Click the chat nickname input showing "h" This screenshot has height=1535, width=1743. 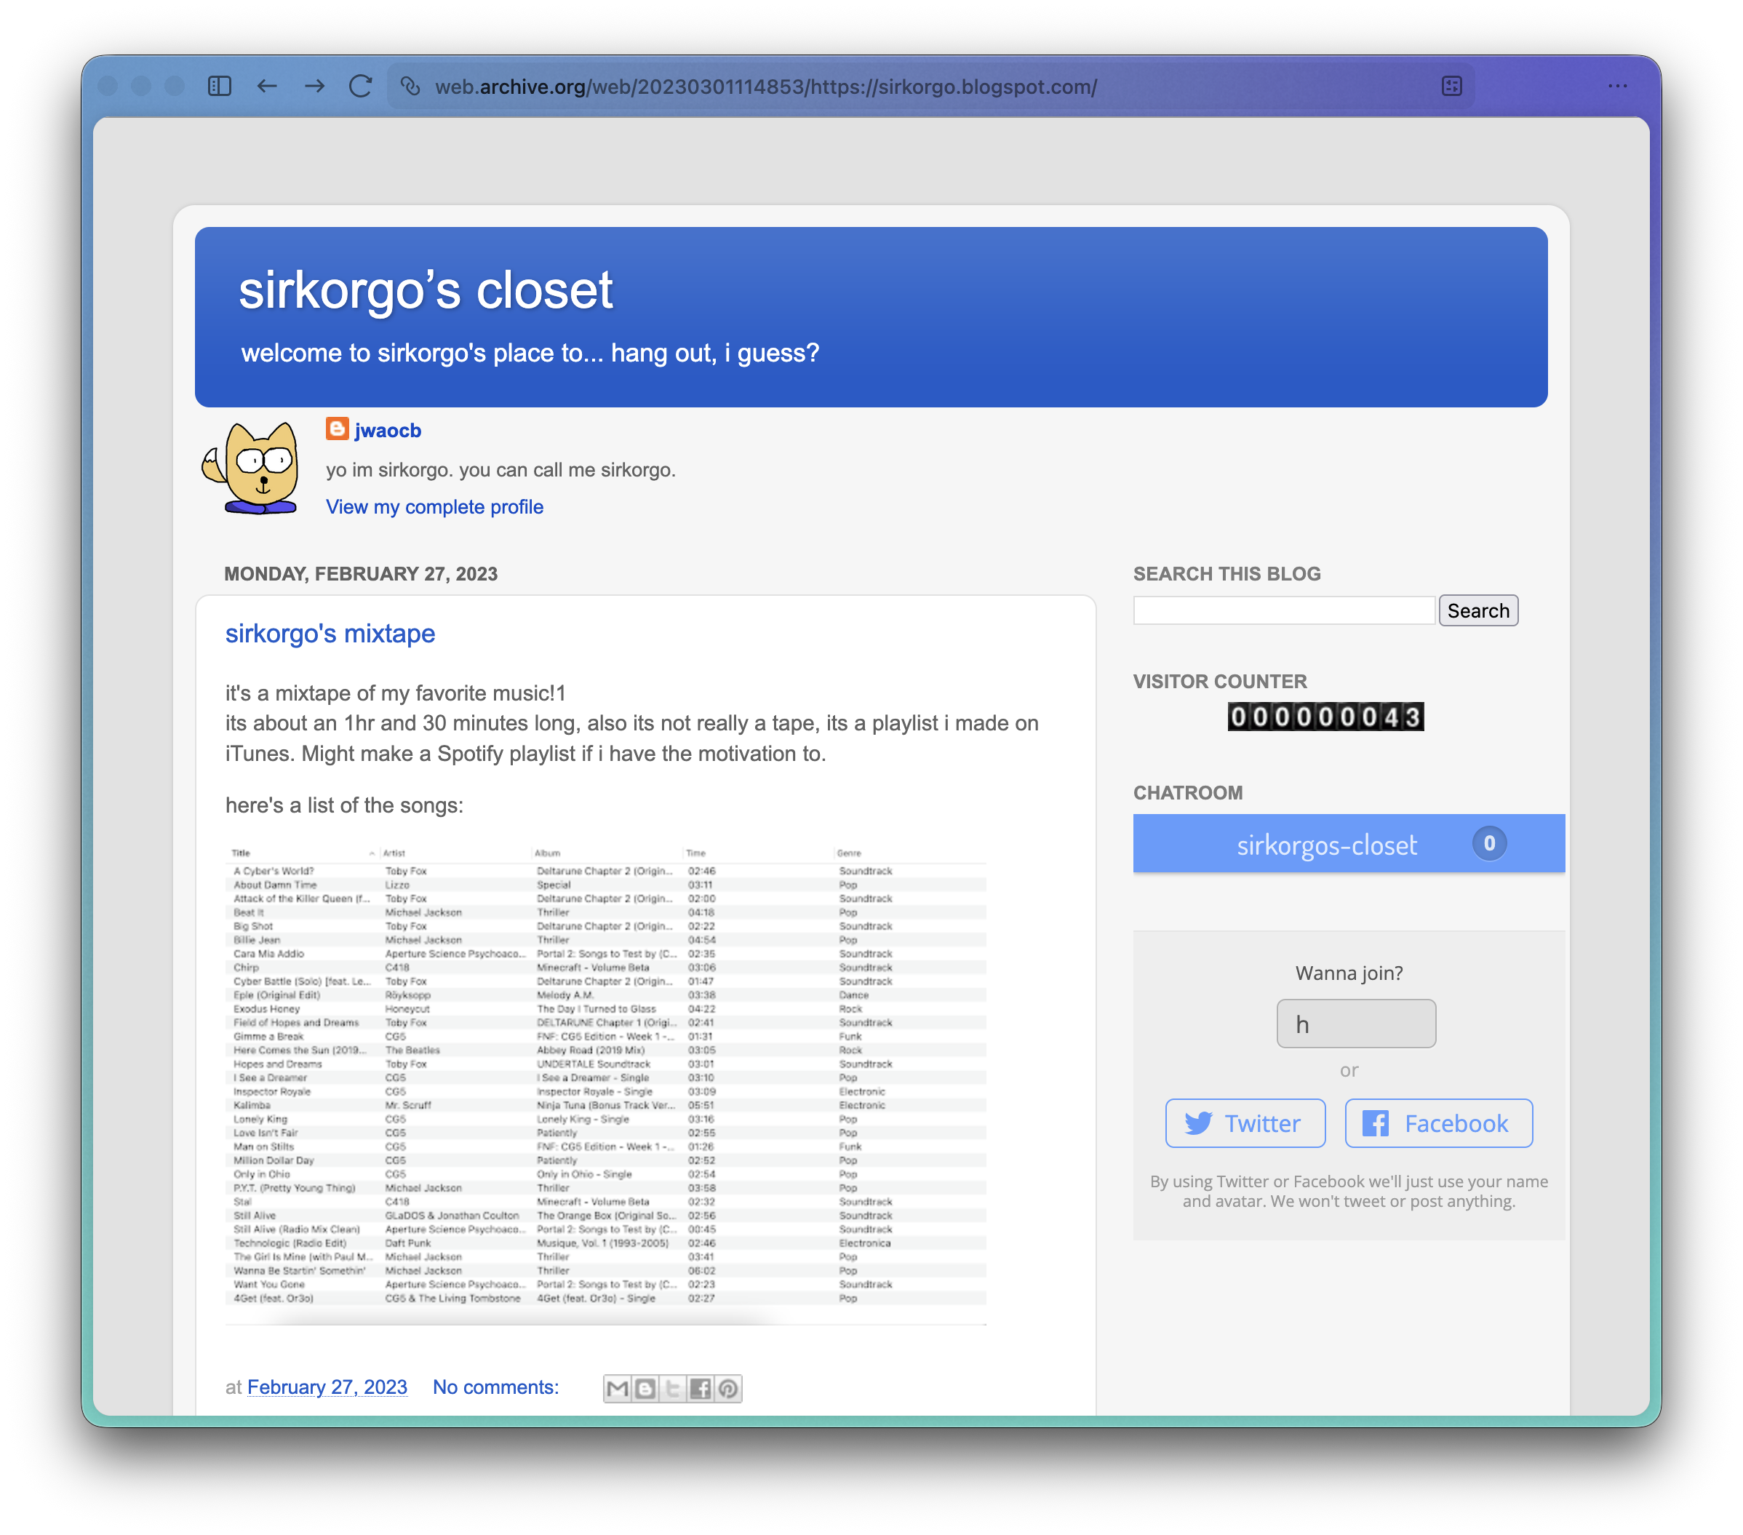[1356, 1024]
